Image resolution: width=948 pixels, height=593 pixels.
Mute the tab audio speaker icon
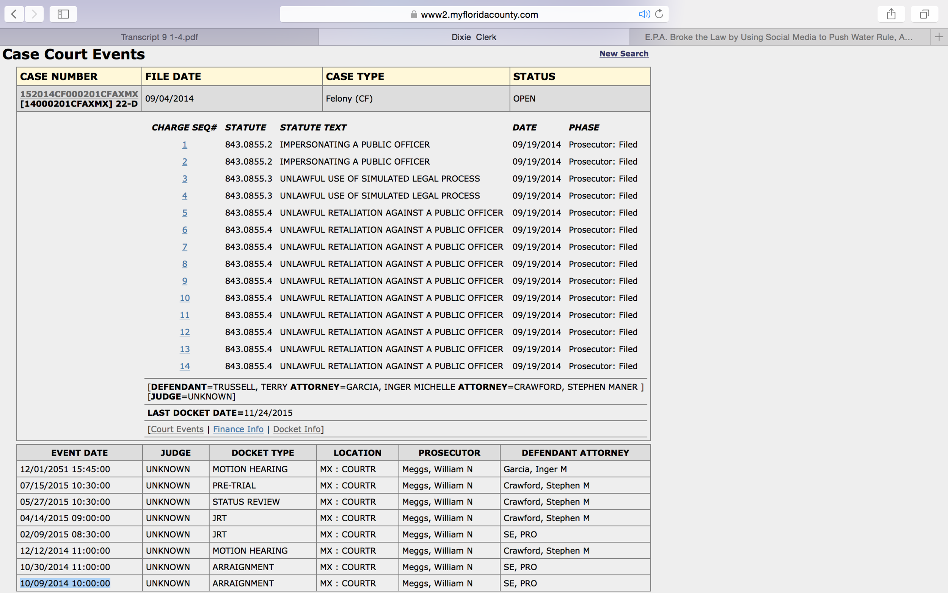click(x=644, y=14)
